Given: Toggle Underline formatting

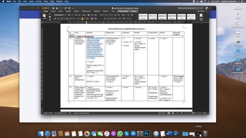Looking at the screenshot, I should [62, 19].
